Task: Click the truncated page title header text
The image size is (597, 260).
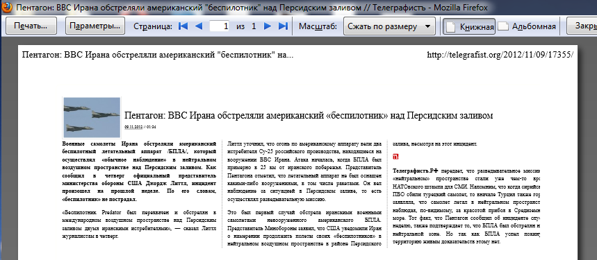Action: click(x=157, y=55)
